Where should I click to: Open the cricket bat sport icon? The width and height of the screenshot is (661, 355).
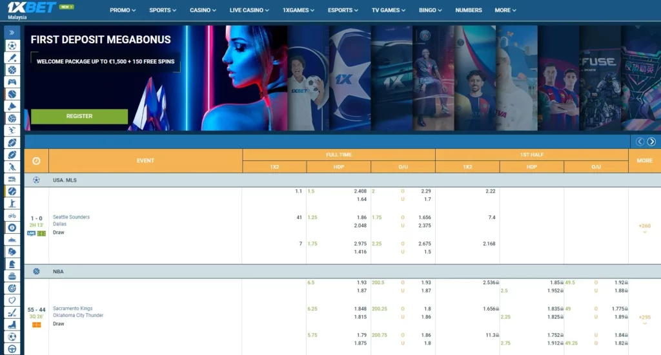(x=12, y=57)
